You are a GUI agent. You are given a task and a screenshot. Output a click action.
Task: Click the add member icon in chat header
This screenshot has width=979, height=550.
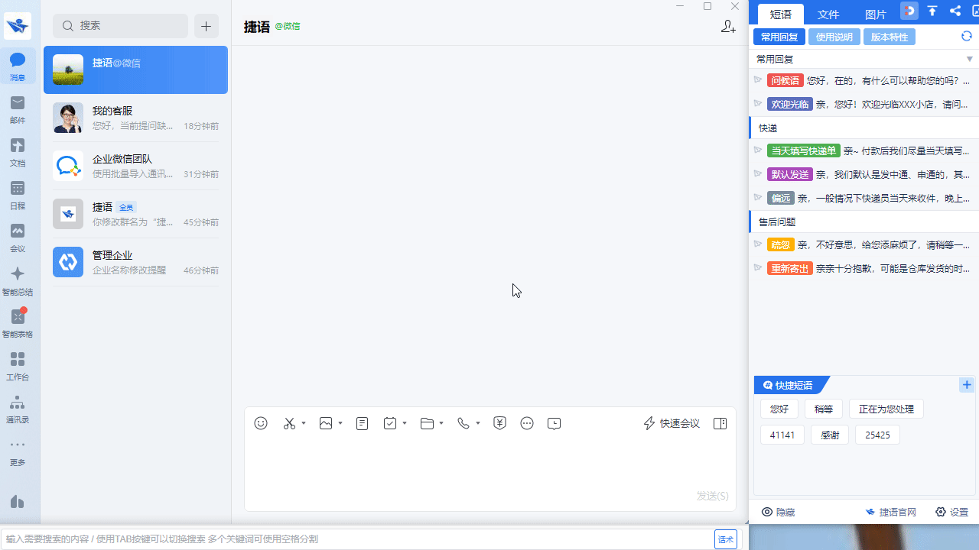728,27
